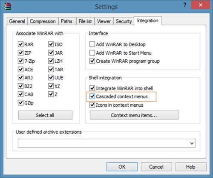Toggle the Z association checkbox
The height and width of the screenshot is (178, 213).
tap(51, 94)
